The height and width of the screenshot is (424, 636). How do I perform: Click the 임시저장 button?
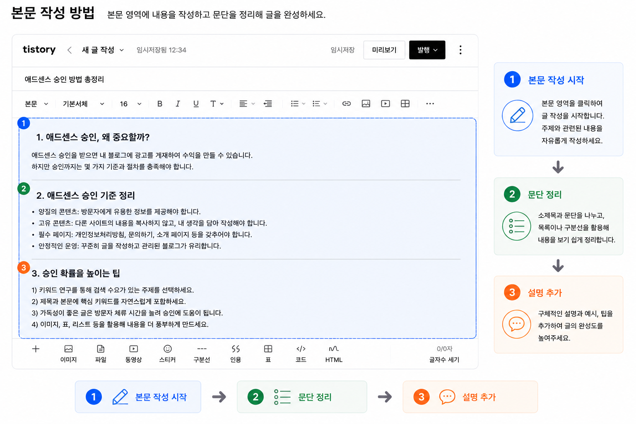coord(342,50)
